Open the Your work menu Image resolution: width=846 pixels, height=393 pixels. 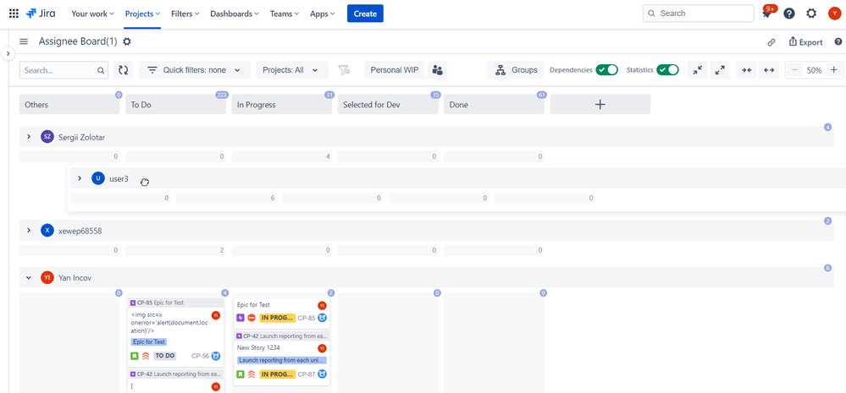click(x=93, y=14)
